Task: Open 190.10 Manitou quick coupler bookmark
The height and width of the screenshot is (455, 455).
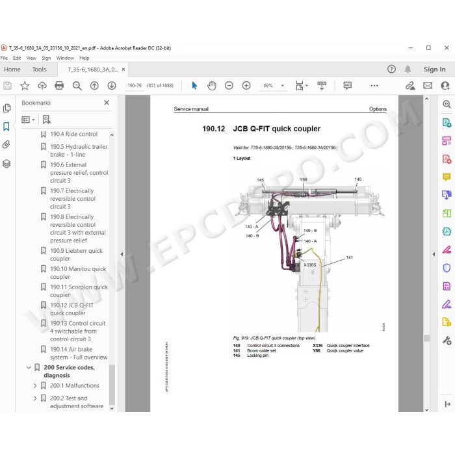Action: click(x=78, y=273)
